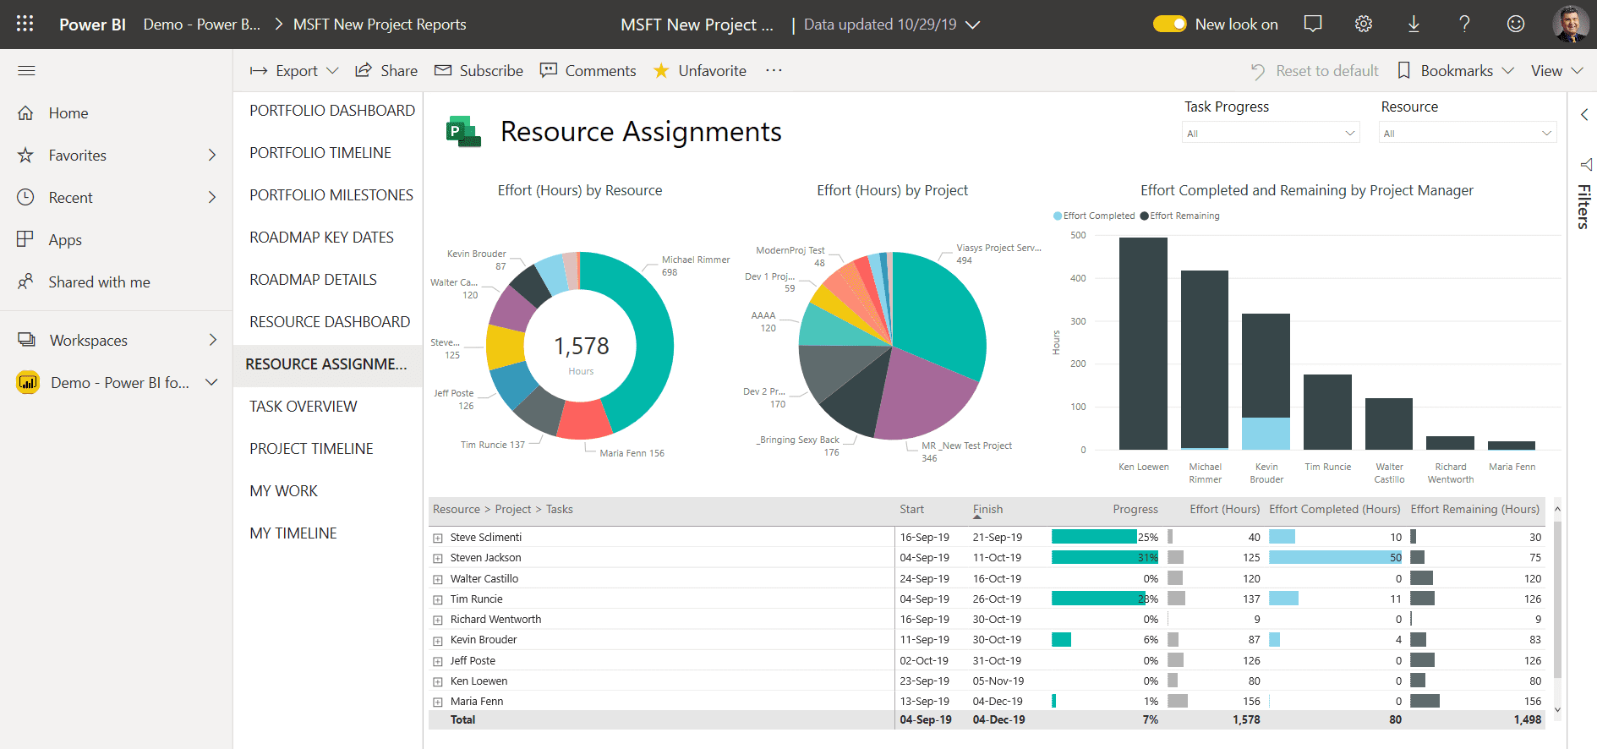The height and width of the screenshot is (749, 1597).
Task: Click the download arrow icon
Action: point(1414,24)
